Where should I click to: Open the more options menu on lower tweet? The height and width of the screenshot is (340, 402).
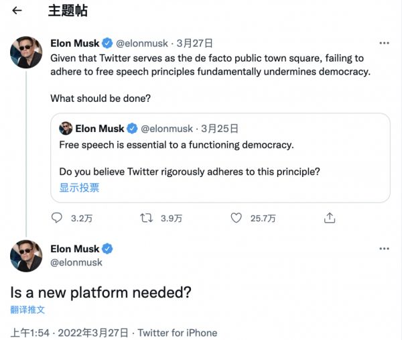click(384, 249)
